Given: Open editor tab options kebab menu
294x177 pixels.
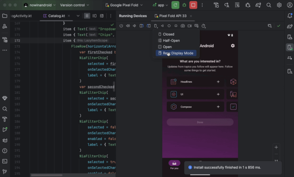Looking at the screenshot, I should pyautogui.click(x=111, y=16).
